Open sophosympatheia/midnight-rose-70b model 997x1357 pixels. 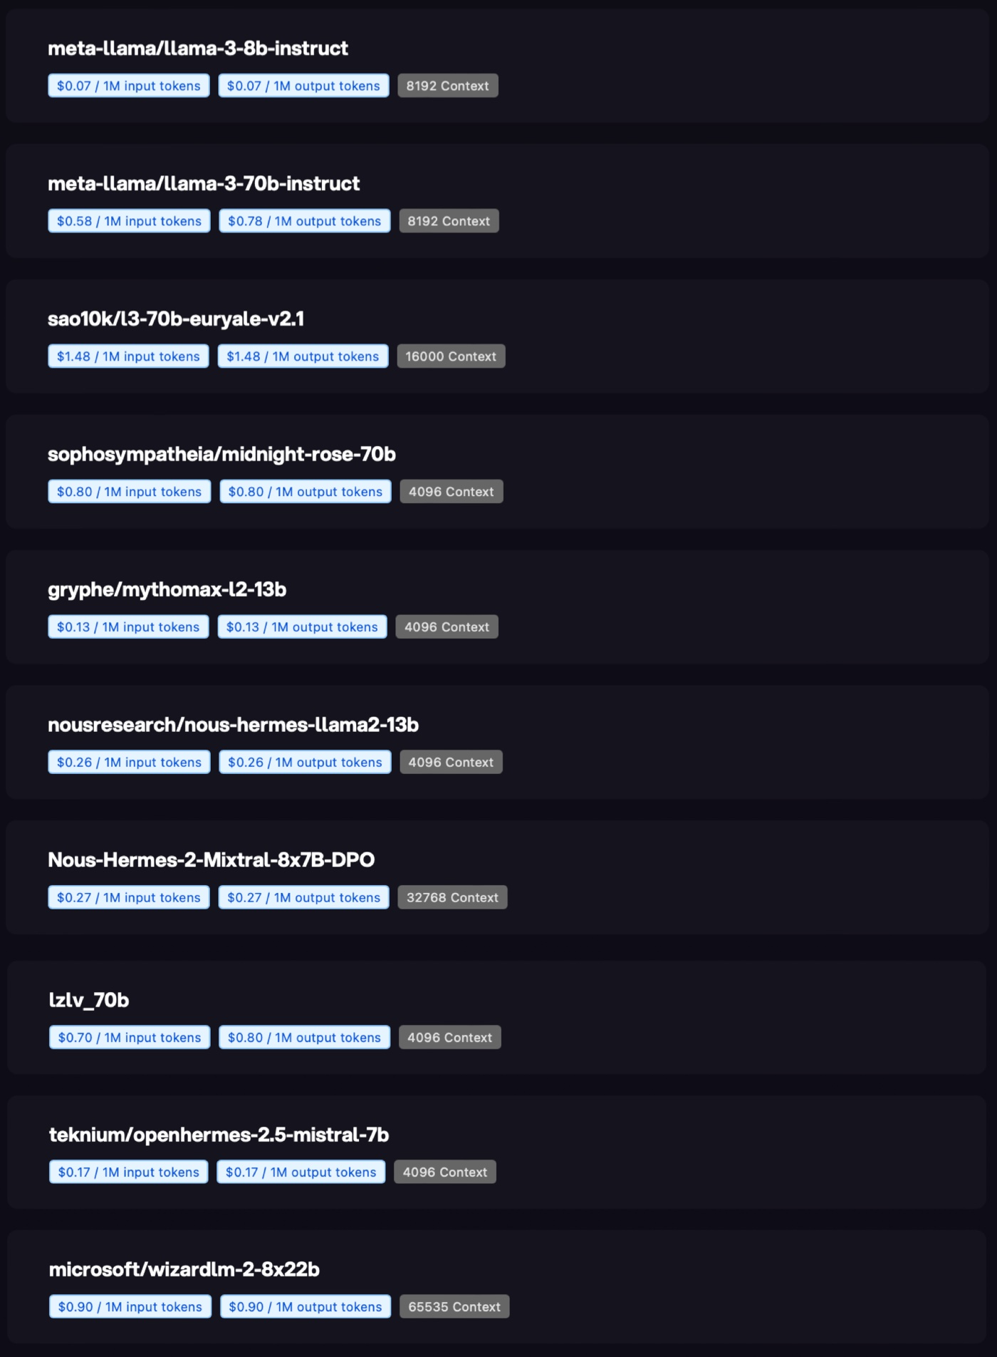coord(221,455)
